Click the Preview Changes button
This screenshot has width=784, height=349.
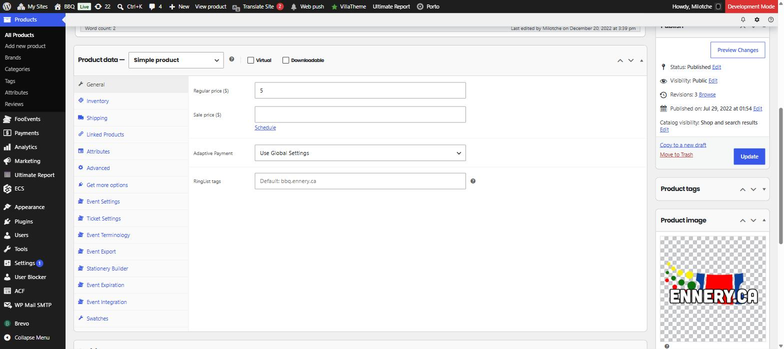click(737, 50)
